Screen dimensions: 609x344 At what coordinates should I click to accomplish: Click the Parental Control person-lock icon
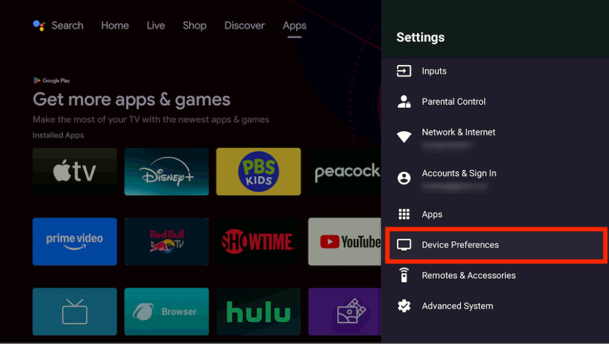click(404, 102)
